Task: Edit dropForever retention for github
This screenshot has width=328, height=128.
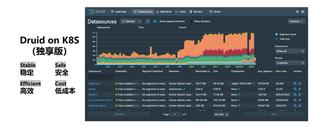Action: (184, 89)
